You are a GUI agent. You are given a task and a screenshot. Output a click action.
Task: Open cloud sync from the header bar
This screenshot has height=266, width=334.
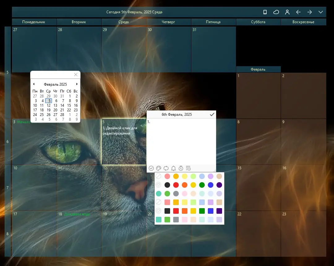276,12
